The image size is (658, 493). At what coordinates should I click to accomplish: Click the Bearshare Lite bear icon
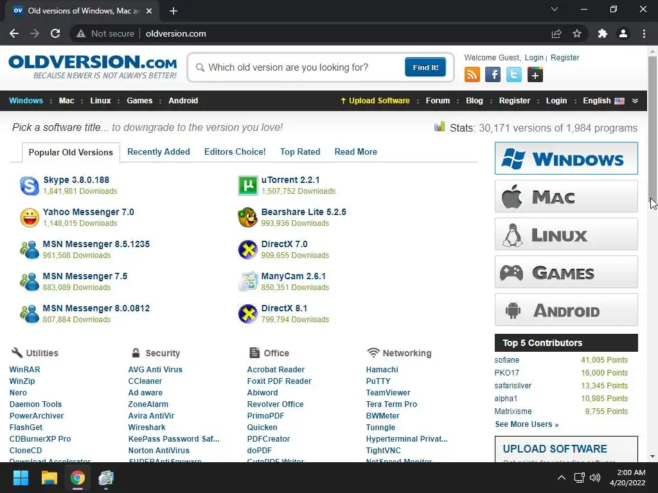(x=248, y=218)
